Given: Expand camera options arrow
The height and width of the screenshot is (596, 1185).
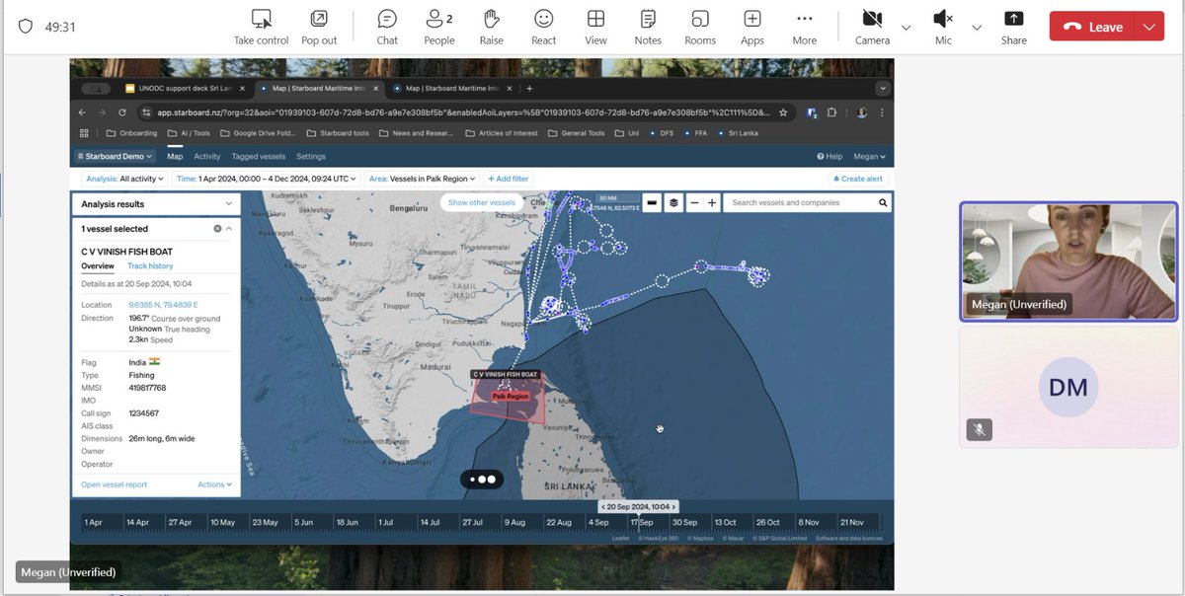Looking at the screenshot, I should point(906,27).
